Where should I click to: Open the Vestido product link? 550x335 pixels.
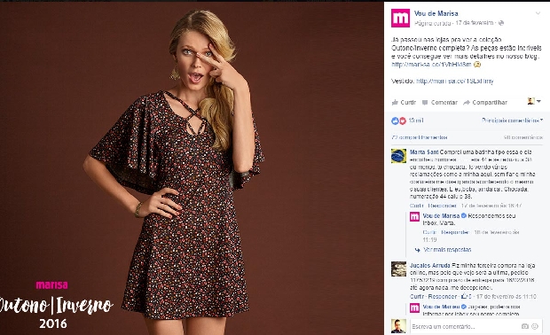click(454, 82)
